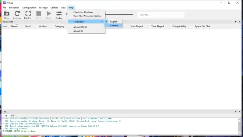Image resolution: width=243 pixels, height=137 pixels.
Task: Click the FullScr fullscreen icon
Action: click(x=28, y=15)
